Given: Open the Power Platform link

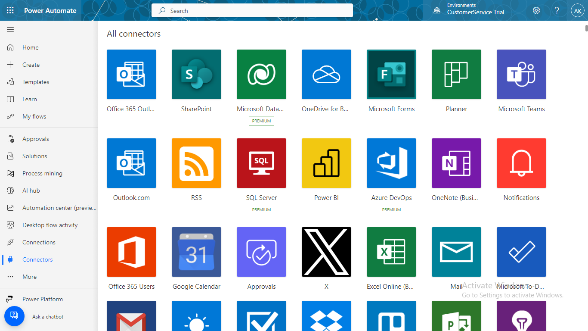Looking at the screenshot, I should coord(42,299).
